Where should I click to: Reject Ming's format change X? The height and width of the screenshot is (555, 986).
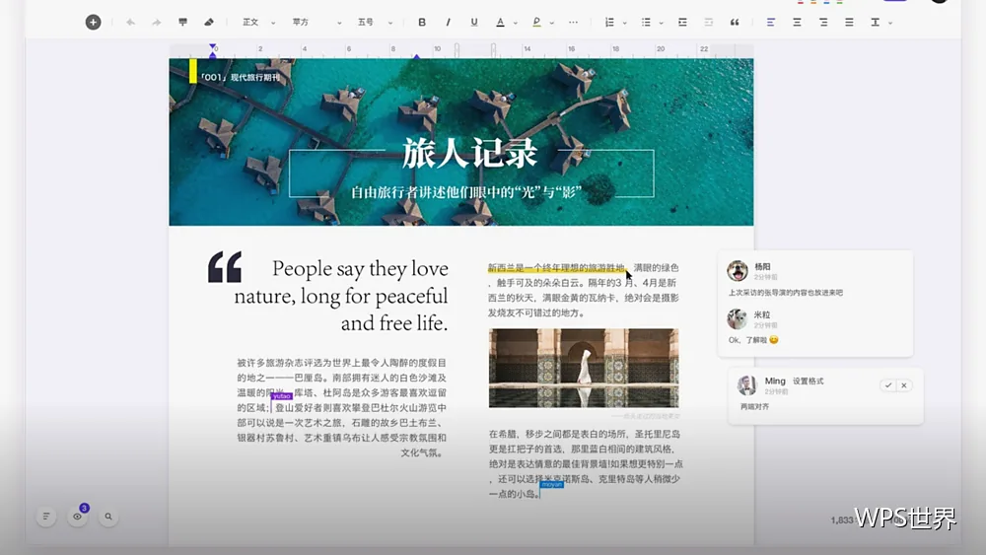[x=903, y=385]
